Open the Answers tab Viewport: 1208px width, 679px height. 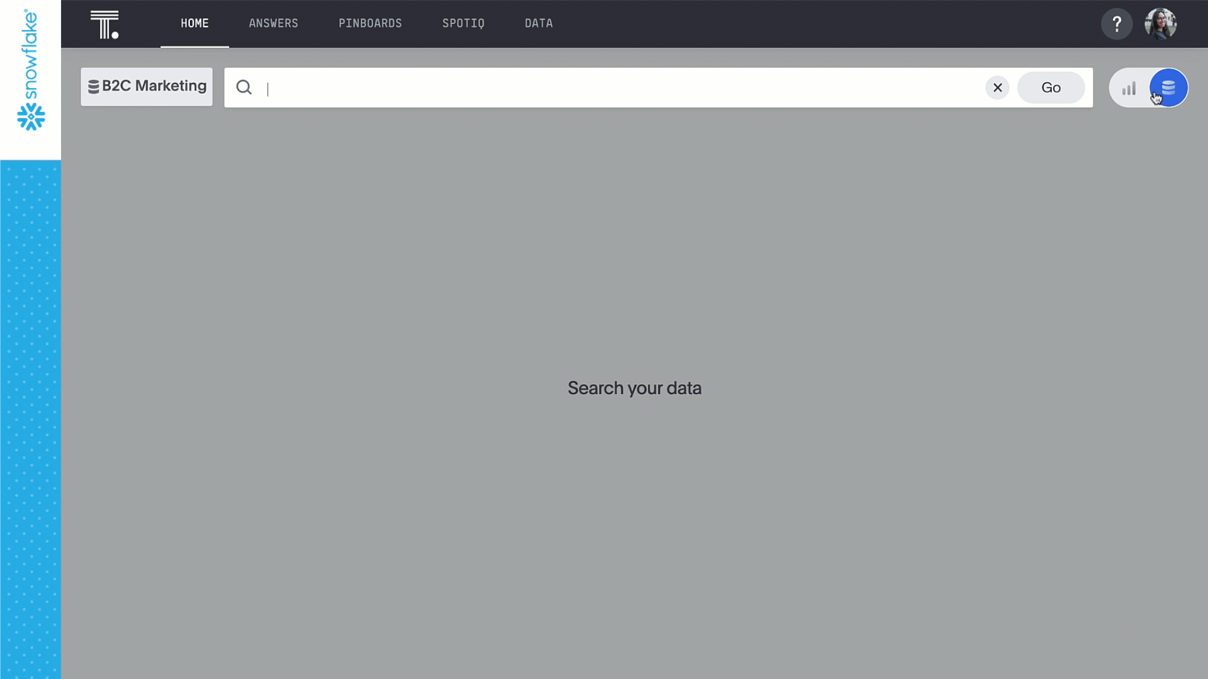click(x=274, y=23)
